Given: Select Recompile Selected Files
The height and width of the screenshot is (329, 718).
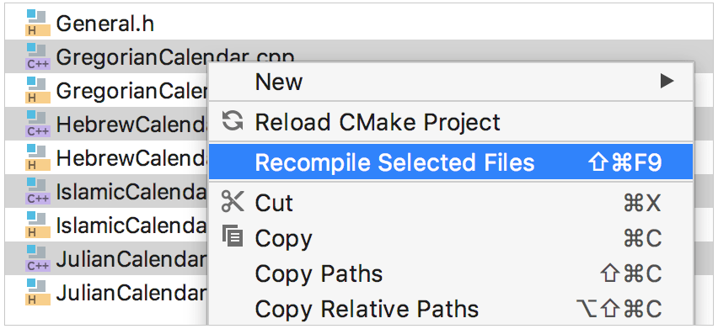Looking at the screenshot, I should tap(451, 162).
